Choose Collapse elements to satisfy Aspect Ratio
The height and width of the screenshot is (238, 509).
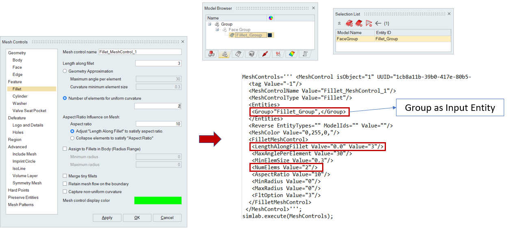[72, 138]
